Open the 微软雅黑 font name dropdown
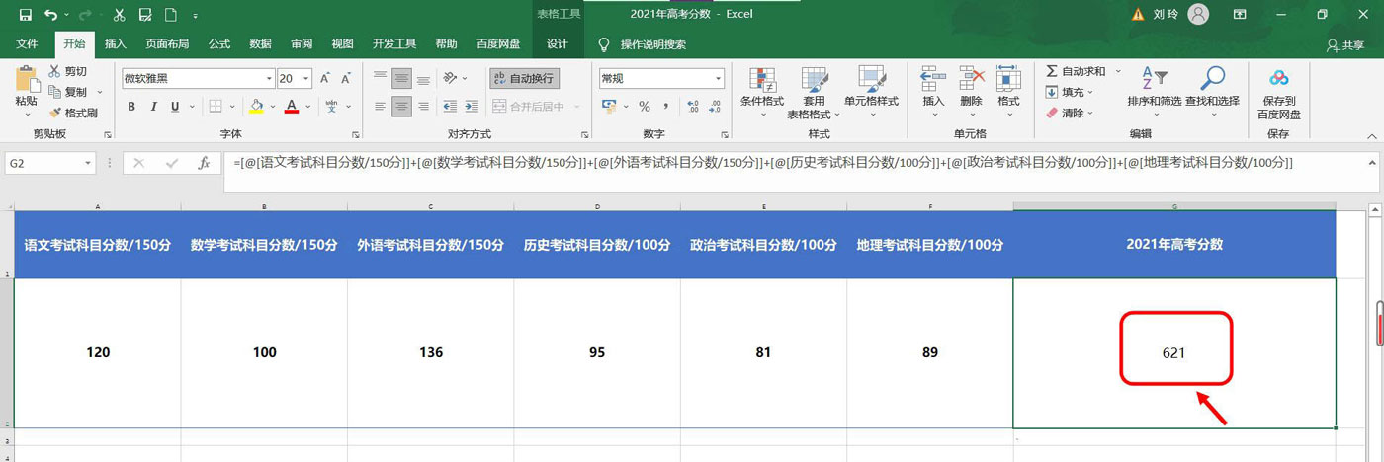This screenshot has height=462, width=1384. tap(269, 78)
